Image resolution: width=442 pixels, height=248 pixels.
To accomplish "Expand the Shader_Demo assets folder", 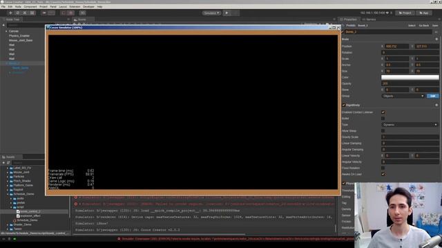I will click(x=8, y=225).
